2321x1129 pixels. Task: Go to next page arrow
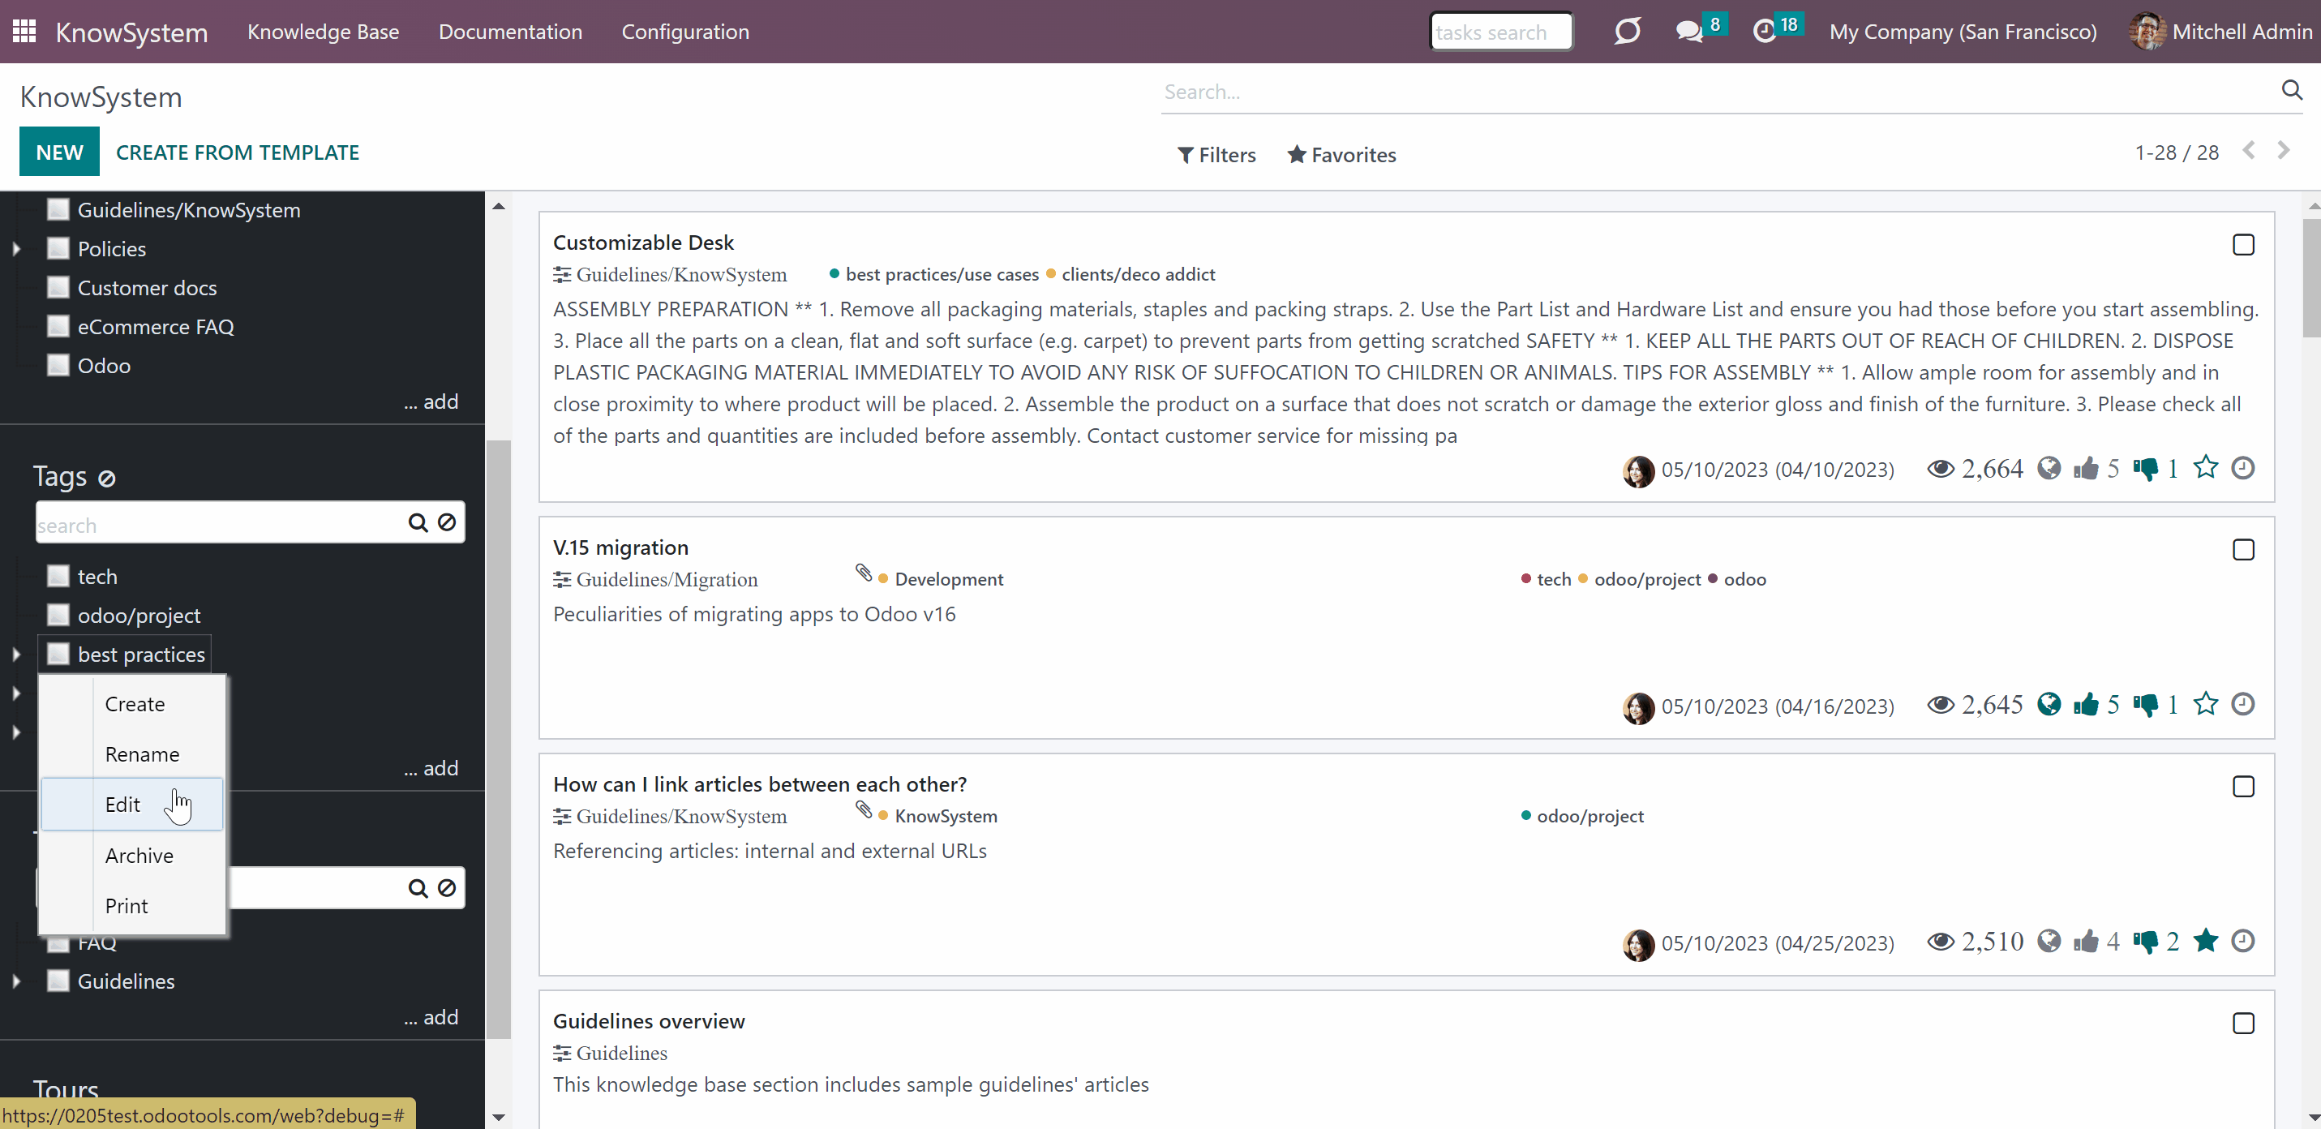tap(2283, 151)
